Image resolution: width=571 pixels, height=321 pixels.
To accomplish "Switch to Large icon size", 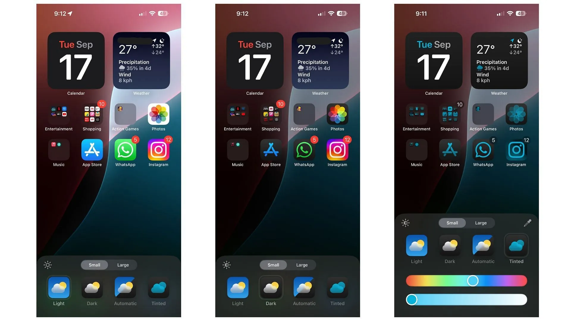I will 123,265.
